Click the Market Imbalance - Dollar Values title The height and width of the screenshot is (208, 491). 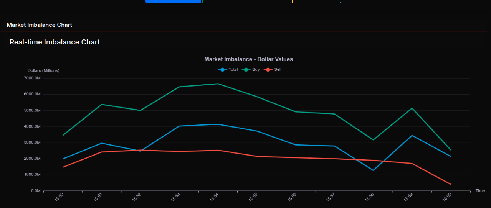coord(248,59)
